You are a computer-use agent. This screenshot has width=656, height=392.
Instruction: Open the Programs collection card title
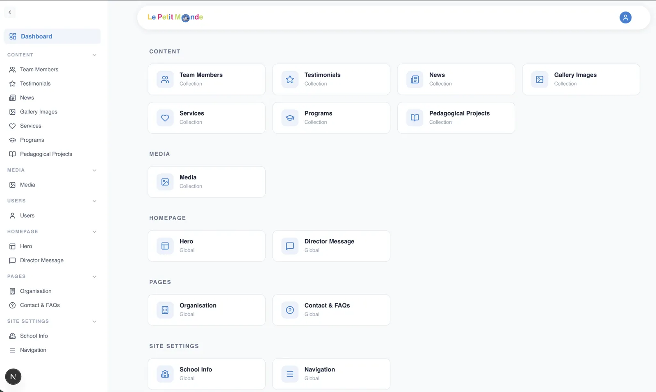click(318, 113)
